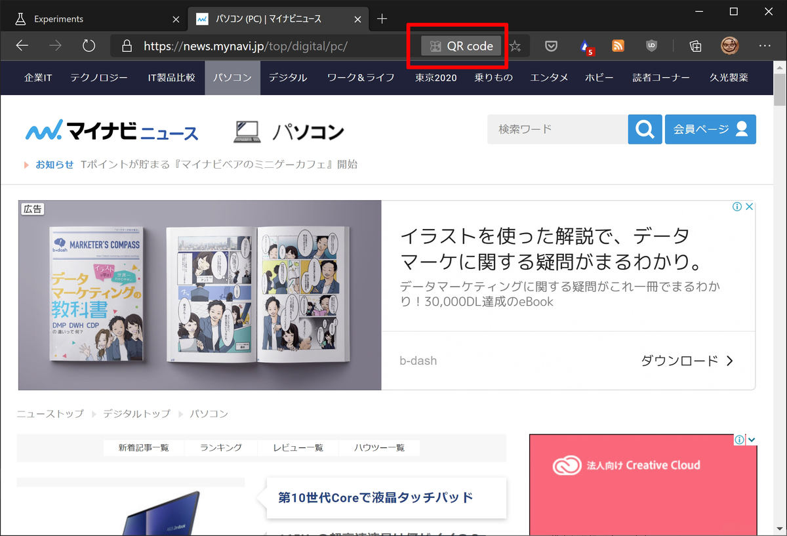787x536 pixels.
Task: Open the b-dash ebook banner image
Action: [x=200, y=295]
